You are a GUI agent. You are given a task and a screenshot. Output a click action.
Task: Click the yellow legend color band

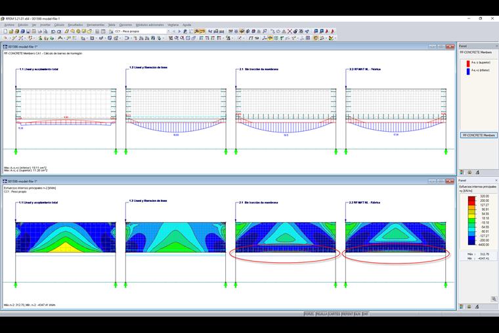click(x=471, y=216)
